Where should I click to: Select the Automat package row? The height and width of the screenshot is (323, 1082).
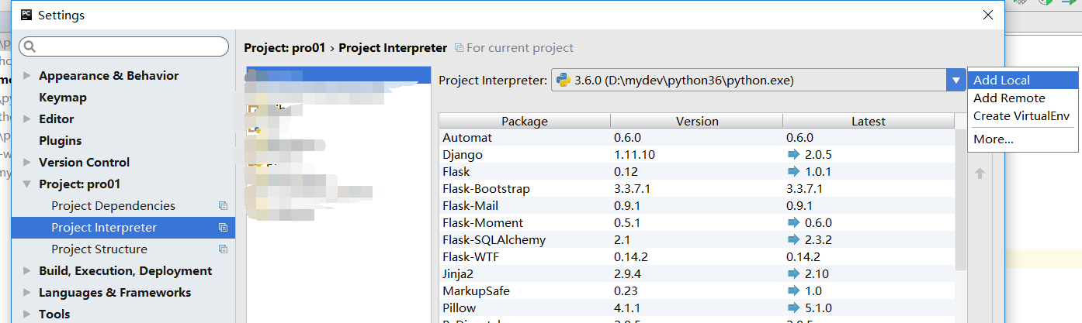coord(697,138)
